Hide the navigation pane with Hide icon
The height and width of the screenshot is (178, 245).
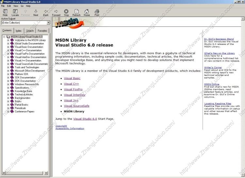[x=5, y=11]
